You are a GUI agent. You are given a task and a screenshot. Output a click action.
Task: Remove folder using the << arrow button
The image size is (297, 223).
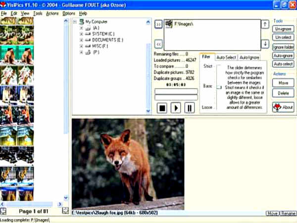[x=158, y=44]
